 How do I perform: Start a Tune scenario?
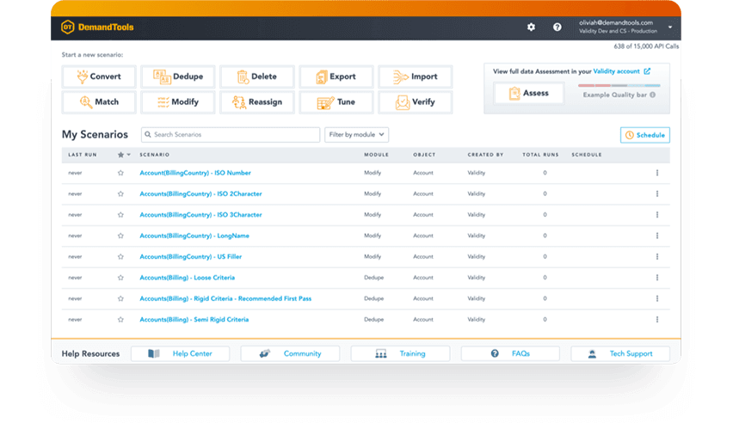336,102
